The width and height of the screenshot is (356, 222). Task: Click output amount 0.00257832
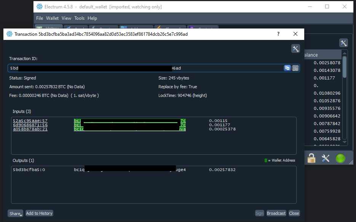click(222, 170)
